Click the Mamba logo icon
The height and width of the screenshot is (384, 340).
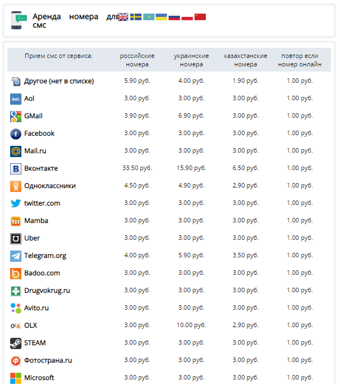point(16,221)
